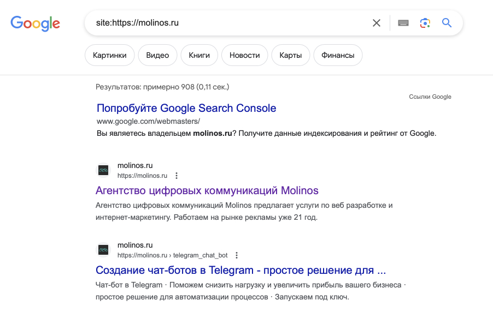The height and width of the screenshot is (312, 493).
Task: Open Создание чат-ботов в Telegram result
Action: coord(240,270)
